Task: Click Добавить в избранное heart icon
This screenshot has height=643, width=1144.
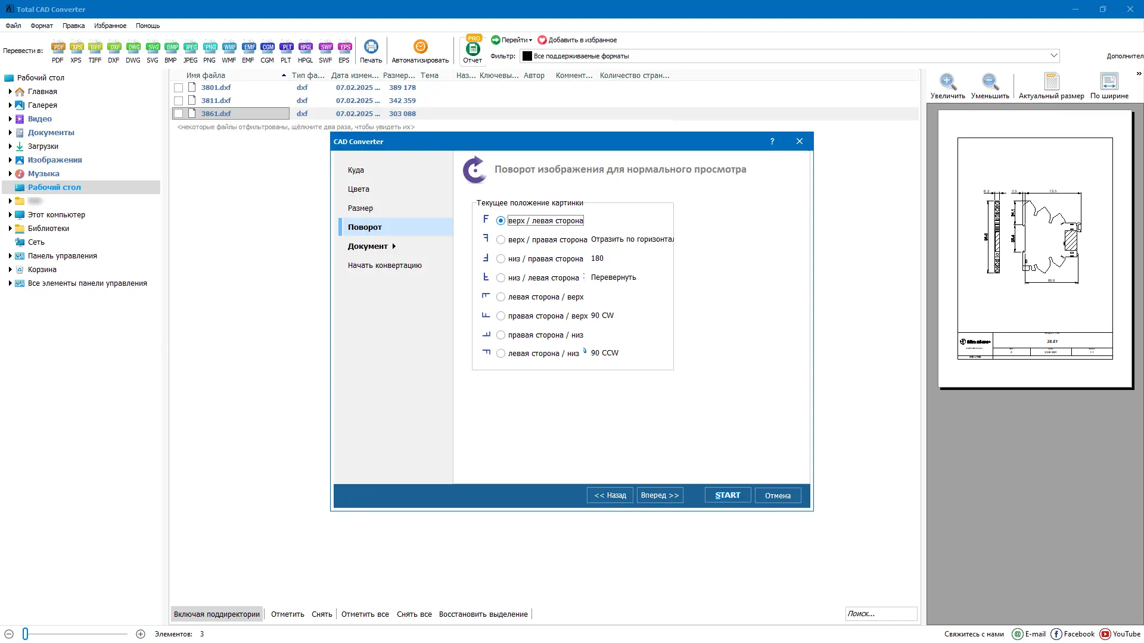Action: pos(542,40)
